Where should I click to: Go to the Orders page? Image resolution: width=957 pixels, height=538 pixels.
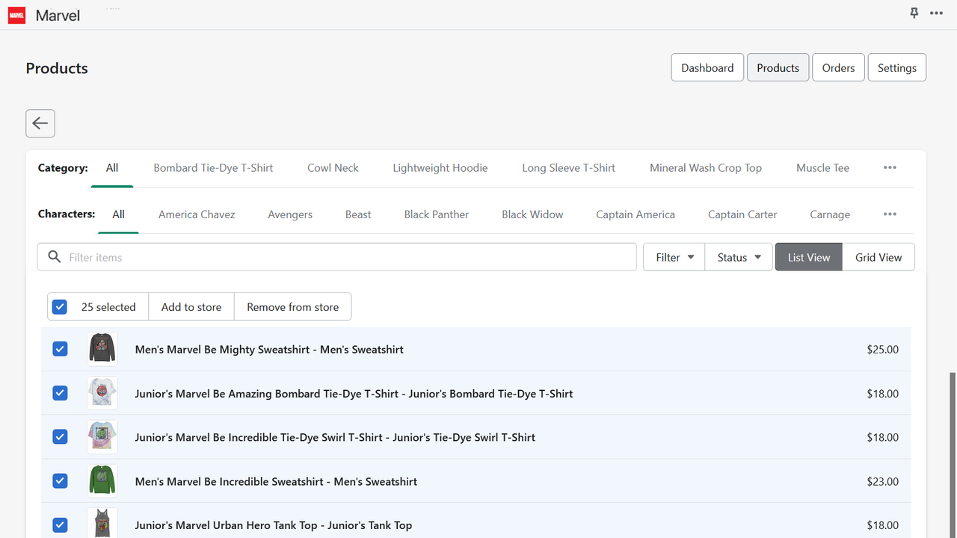tap(838, 67)
